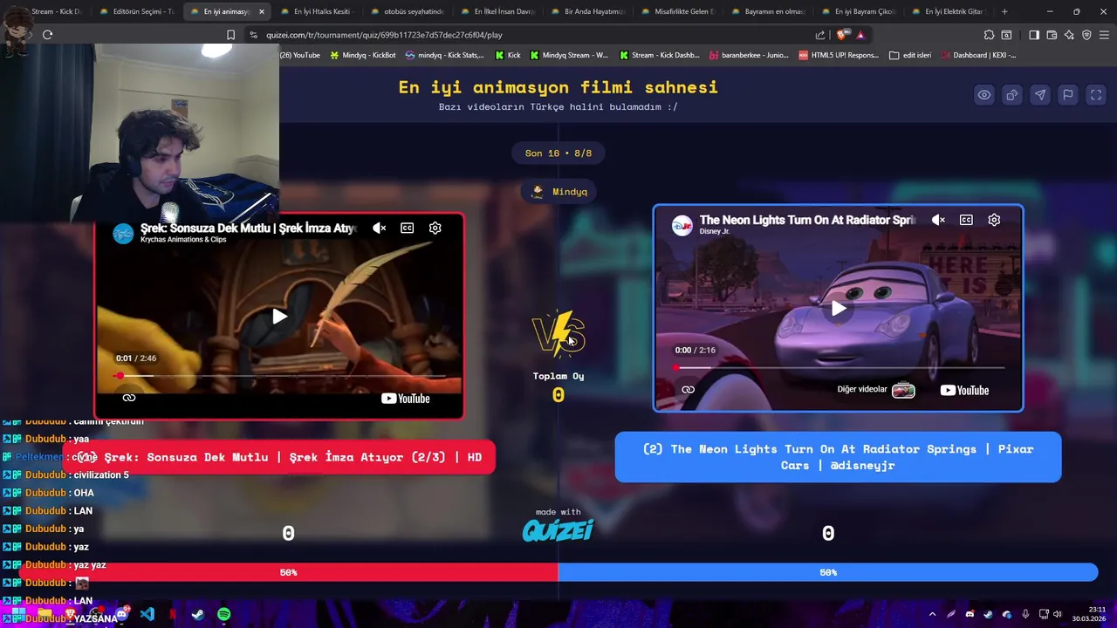Open the browser hamburger menu
The height and width of the screenshot is (628, 1117).
click(x=1104, y=35)
